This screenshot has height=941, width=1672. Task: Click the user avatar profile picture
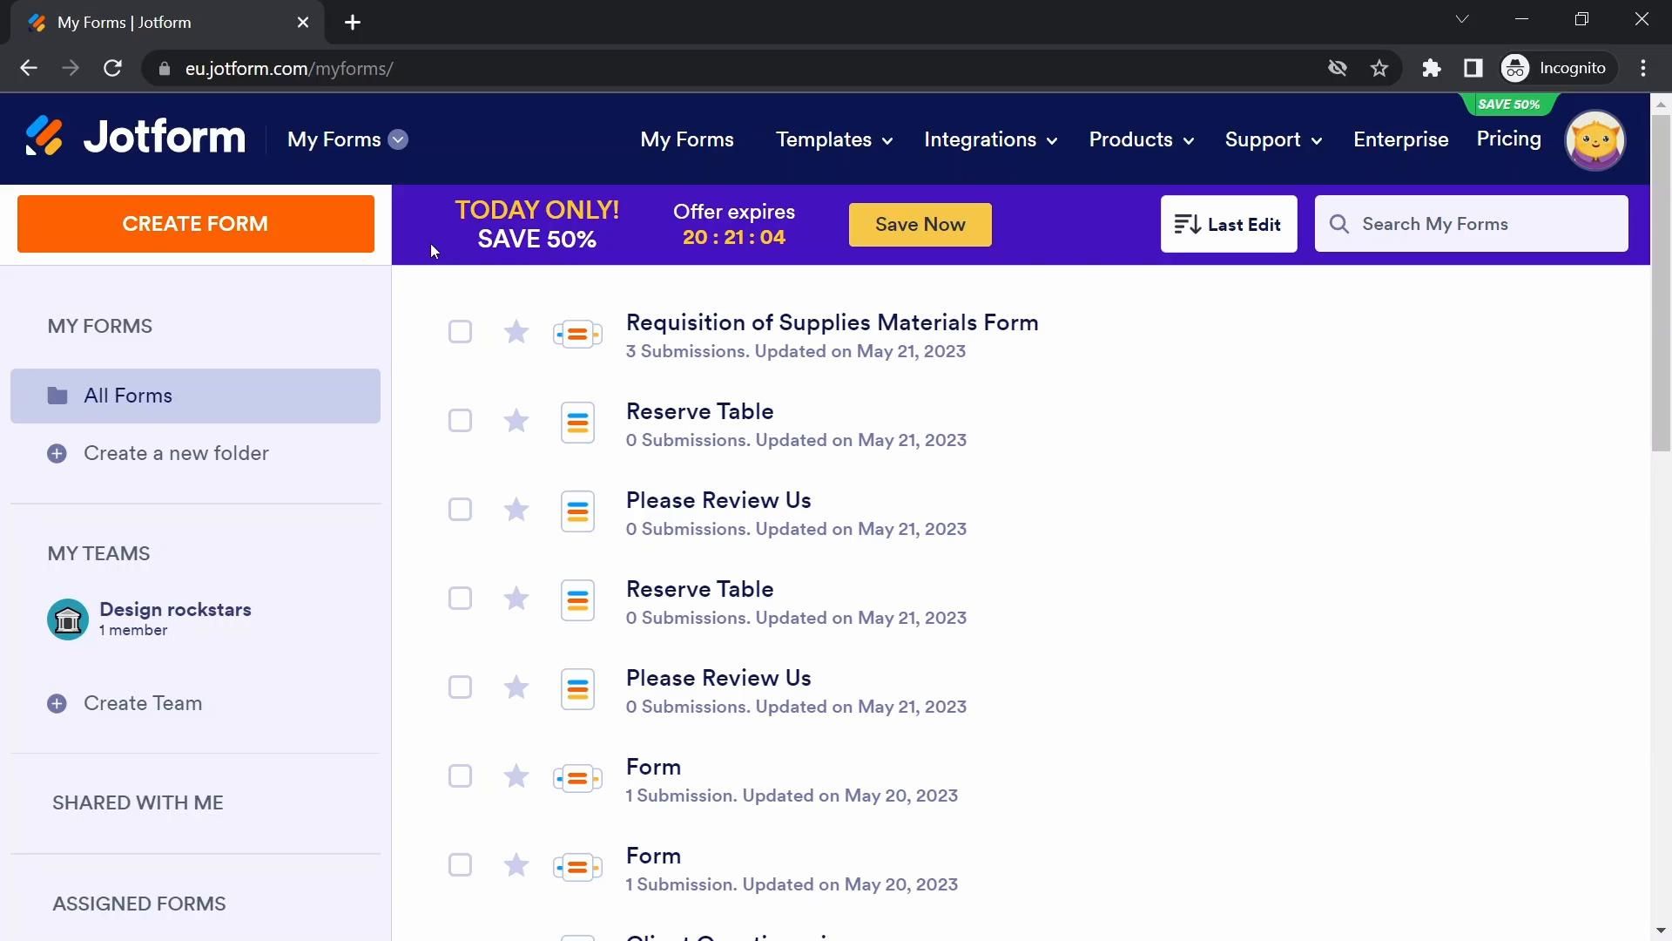click(1594, 139)
